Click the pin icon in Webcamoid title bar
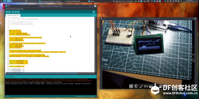This screenshot has height=99, width=199. click(104, 19)
